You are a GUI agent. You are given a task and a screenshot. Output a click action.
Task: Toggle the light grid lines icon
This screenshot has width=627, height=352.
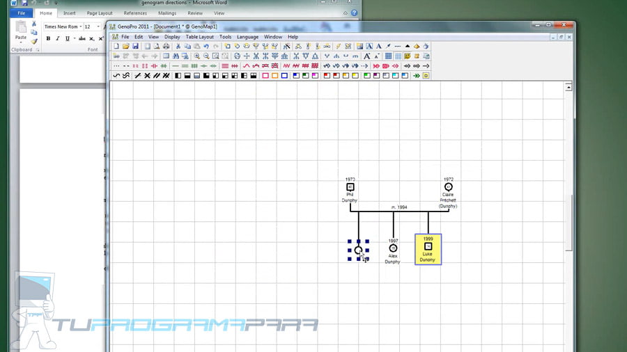click(x=398, y=56)
